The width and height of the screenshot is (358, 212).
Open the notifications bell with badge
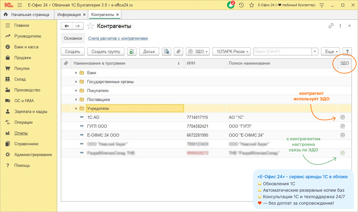coord(231,5)
